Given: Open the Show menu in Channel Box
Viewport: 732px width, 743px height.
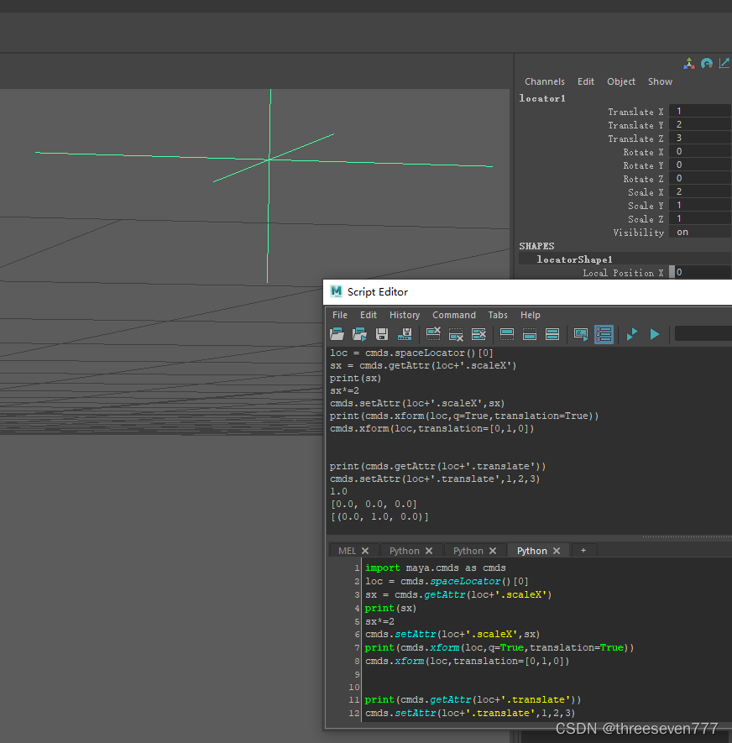Looking at the screenshot, I should [x=660, y=81].
